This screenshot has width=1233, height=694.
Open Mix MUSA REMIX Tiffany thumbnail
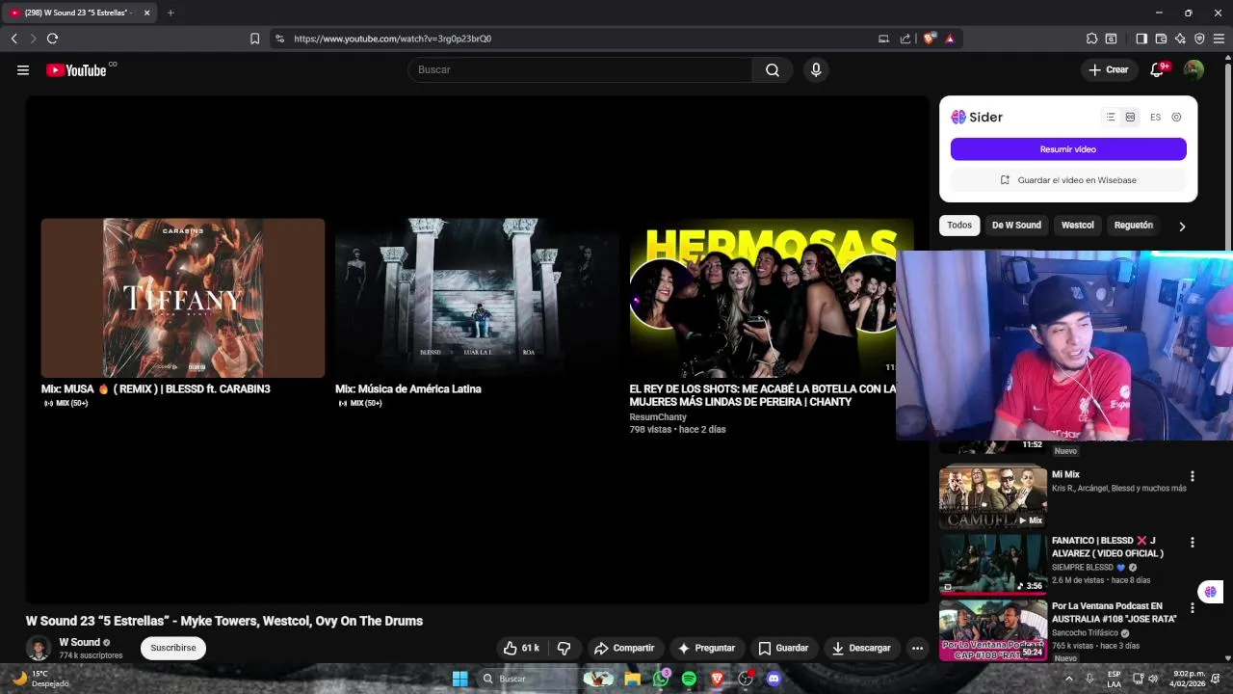click(x=183, y=298)
